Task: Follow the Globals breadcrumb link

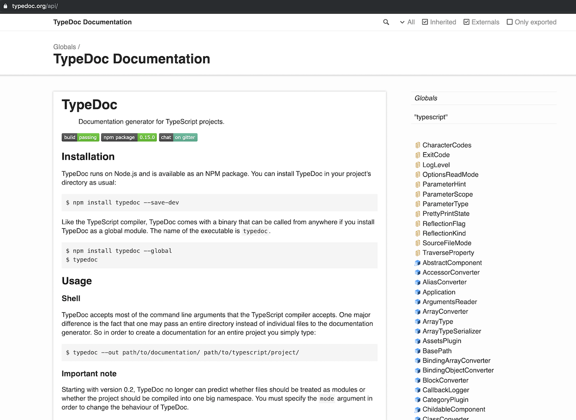Action: 65,47
